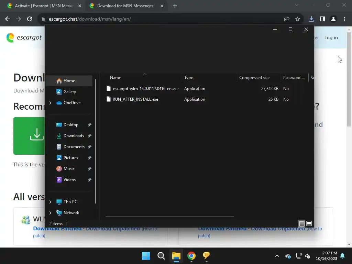This screenshot has height=264, width=352.
Task: Switch to large thumbnails view in Explorer
Action: coord(309,223)
